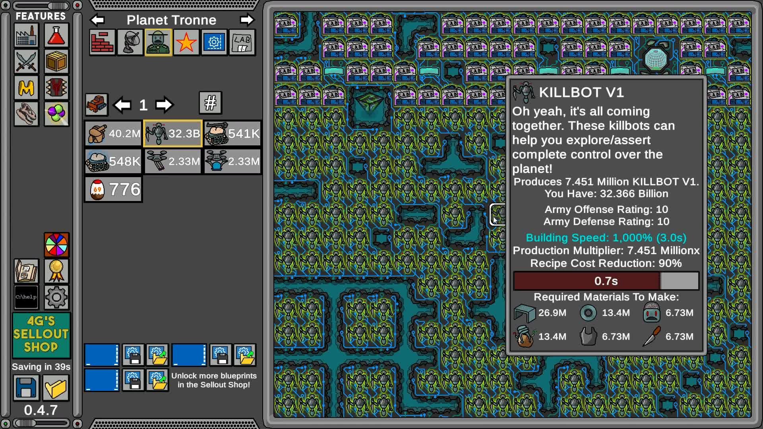This screenshot has width=763, height=429.
Task: Click the top-left scrollbar slider handle
Action: click(58, 6)
